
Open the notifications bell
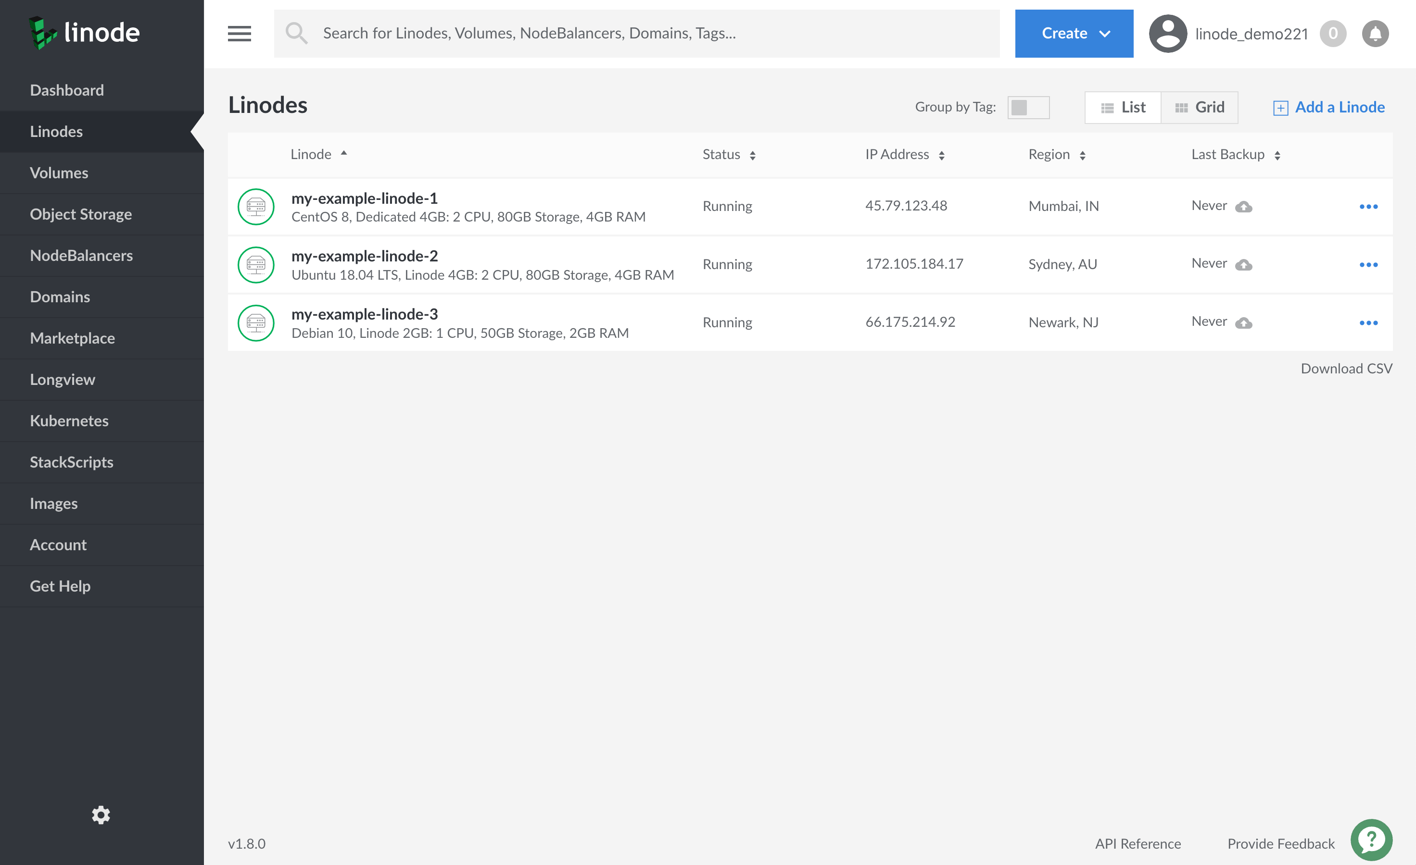1375,34
